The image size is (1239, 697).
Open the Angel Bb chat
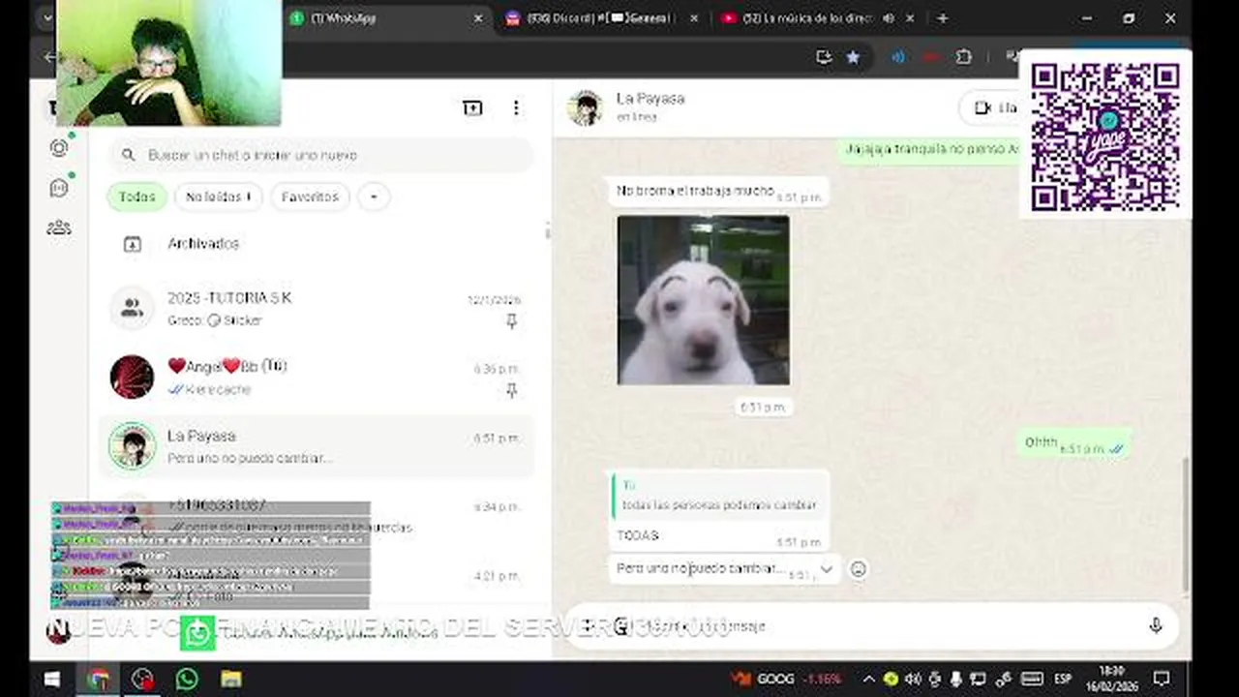click(x=317, y=377)
